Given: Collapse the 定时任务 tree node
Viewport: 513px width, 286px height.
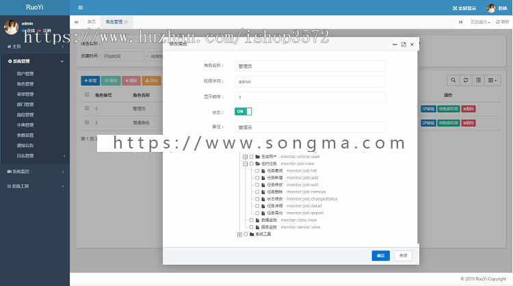Looking at the screenshot, I should tap(245, 164).
